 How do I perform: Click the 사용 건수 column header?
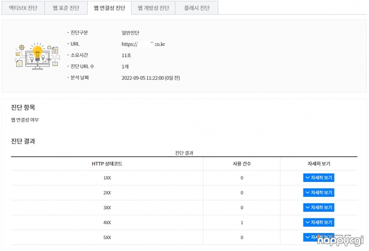tap(242, 164)
